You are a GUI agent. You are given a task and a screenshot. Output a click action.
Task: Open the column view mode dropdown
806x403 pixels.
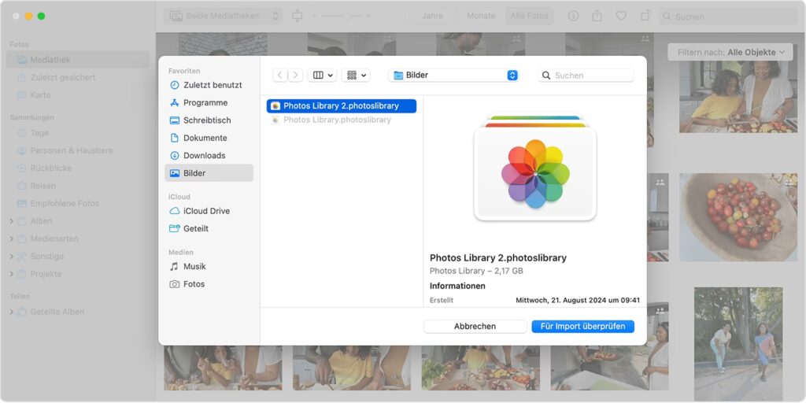323,76
